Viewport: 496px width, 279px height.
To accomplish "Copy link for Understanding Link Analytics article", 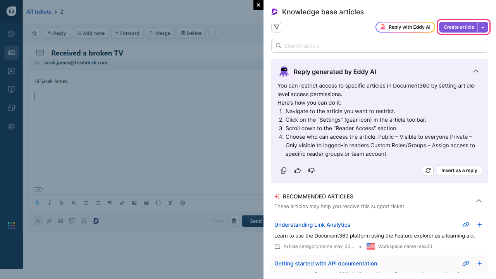I will pos(466,225).
